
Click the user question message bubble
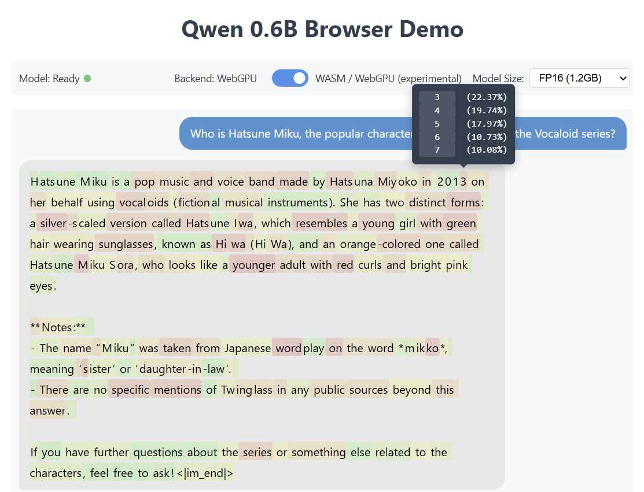[403, 134]
